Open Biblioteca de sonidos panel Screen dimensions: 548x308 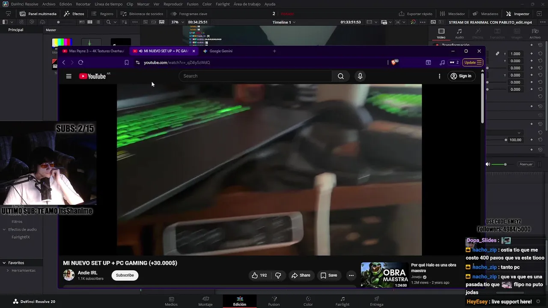point(142,14)
